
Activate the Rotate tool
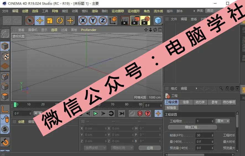coord(60,20)
